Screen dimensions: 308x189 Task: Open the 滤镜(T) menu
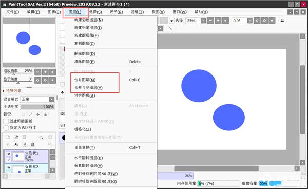(137, 12)
